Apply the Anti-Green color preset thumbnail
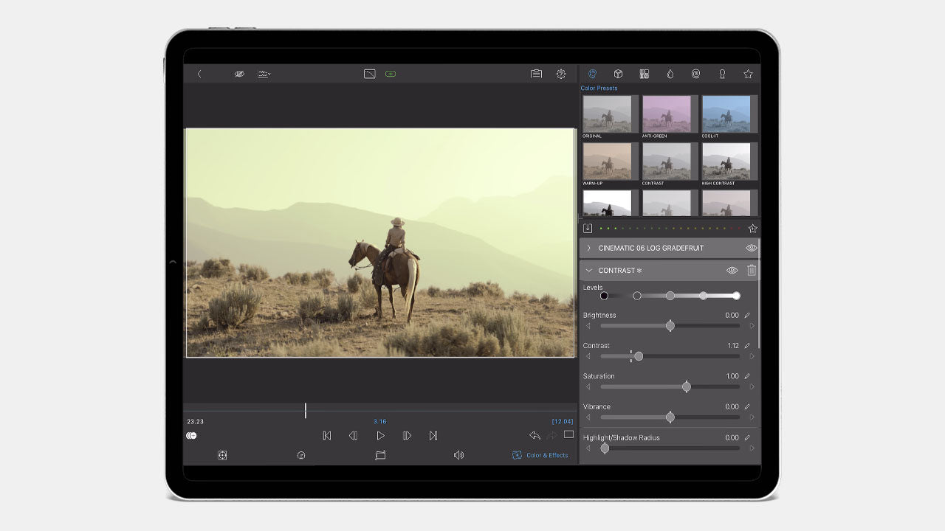 click(x=667, y=114)
